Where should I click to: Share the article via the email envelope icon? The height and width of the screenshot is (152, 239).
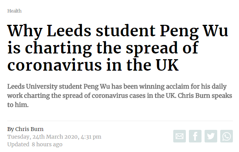click(x=179, y=136)
